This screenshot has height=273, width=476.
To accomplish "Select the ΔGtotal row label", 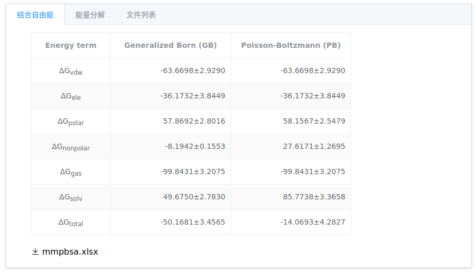I will (71, 223).
